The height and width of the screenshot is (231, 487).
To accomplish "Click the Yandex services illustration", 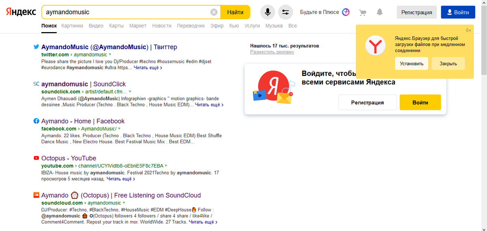I will click(273, 87).
